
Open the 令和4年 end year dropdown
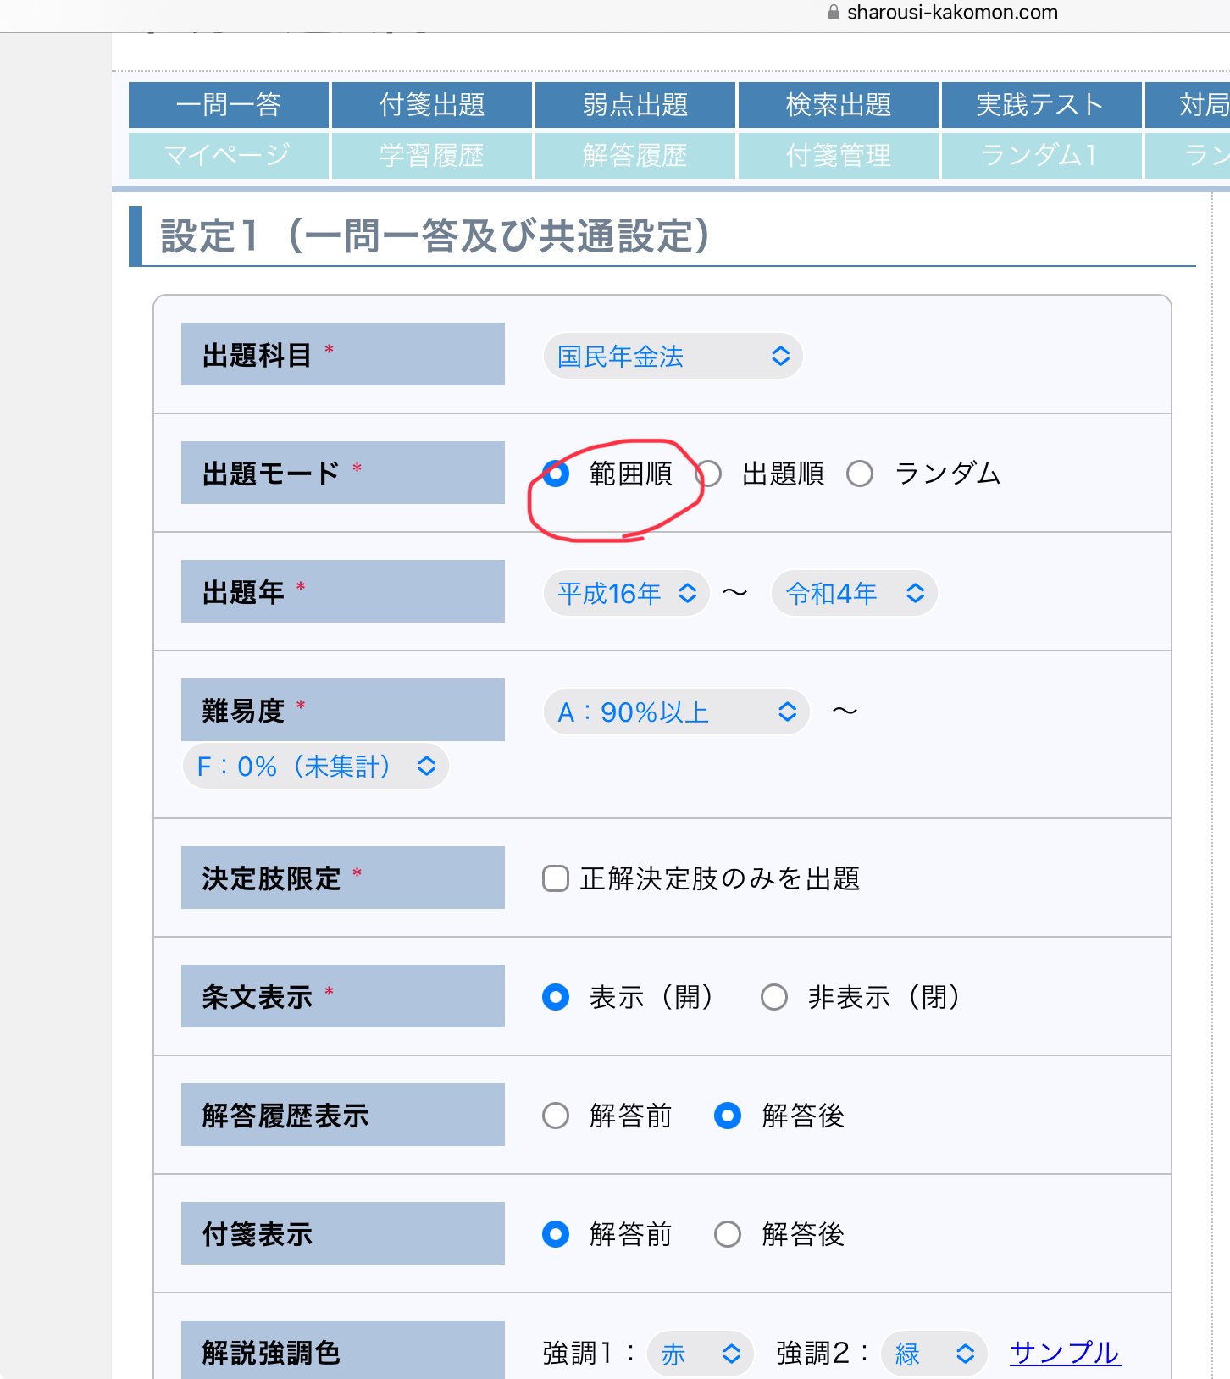(x=855, y=593)
